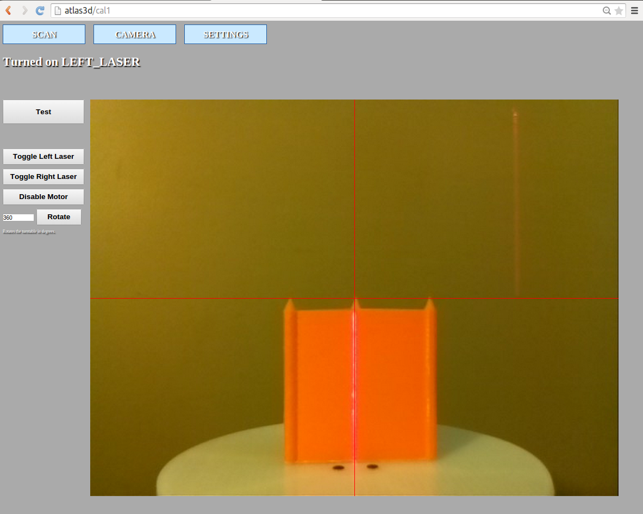Switch to the SCAN tab
643x514 pixels.
point(44,34)
